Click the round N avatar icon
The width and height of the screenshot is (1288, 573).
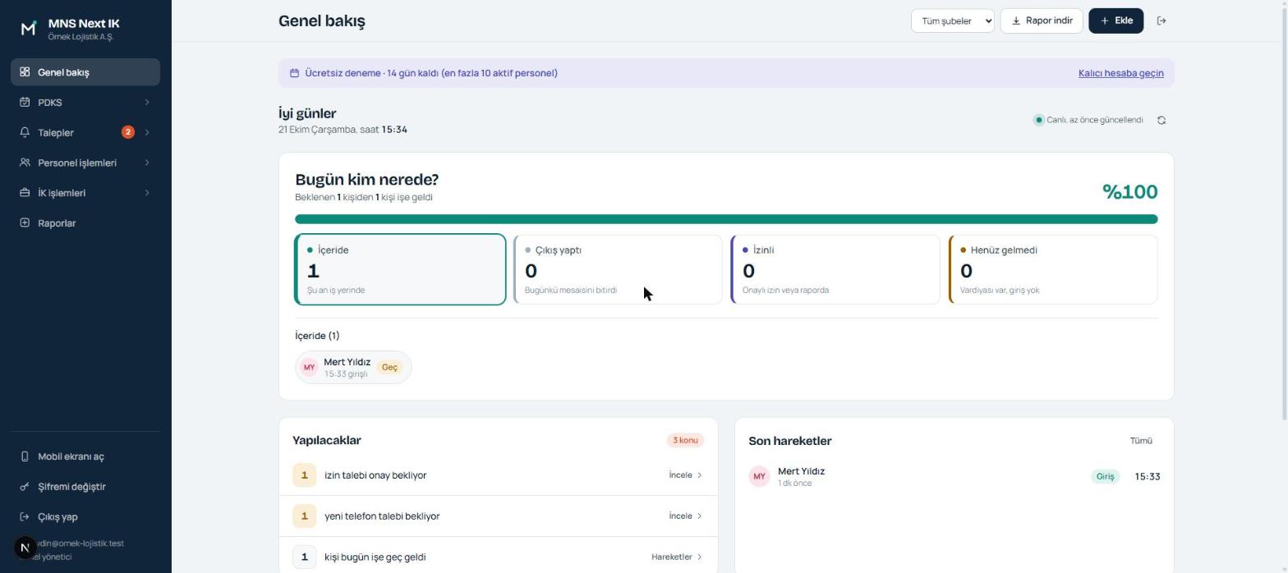click(25, 547)
